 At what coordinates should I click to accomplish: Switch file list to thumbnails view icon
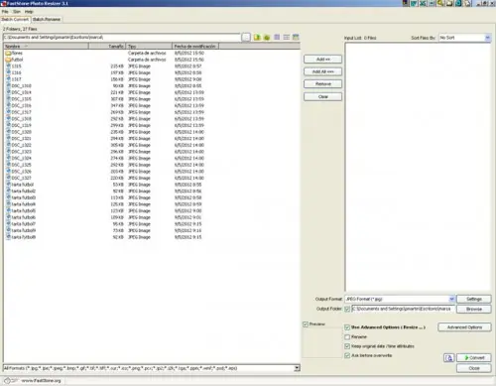click(x=277, y=37)
